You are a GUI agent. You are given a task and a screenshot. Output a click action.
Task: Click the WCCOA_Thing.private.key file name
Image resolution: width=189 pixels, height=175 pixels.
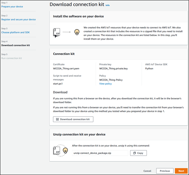(113, 68)
